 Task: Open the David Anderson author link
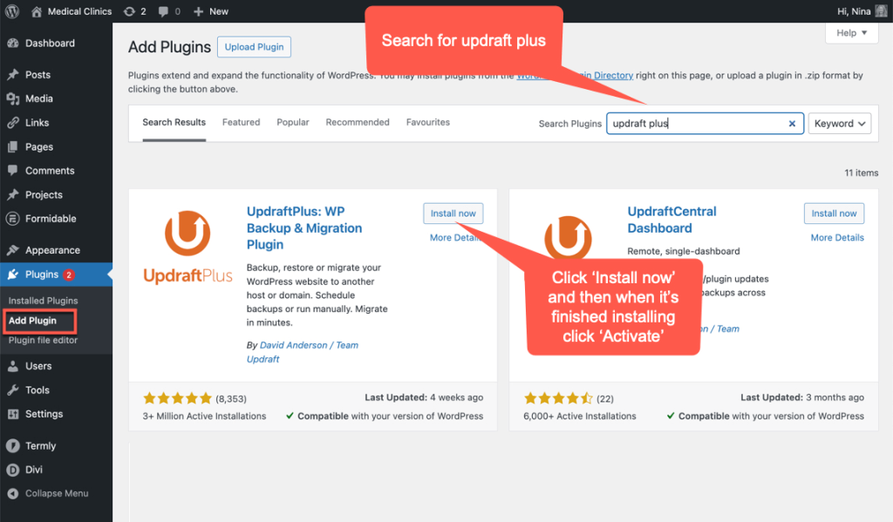pos(293,345)
